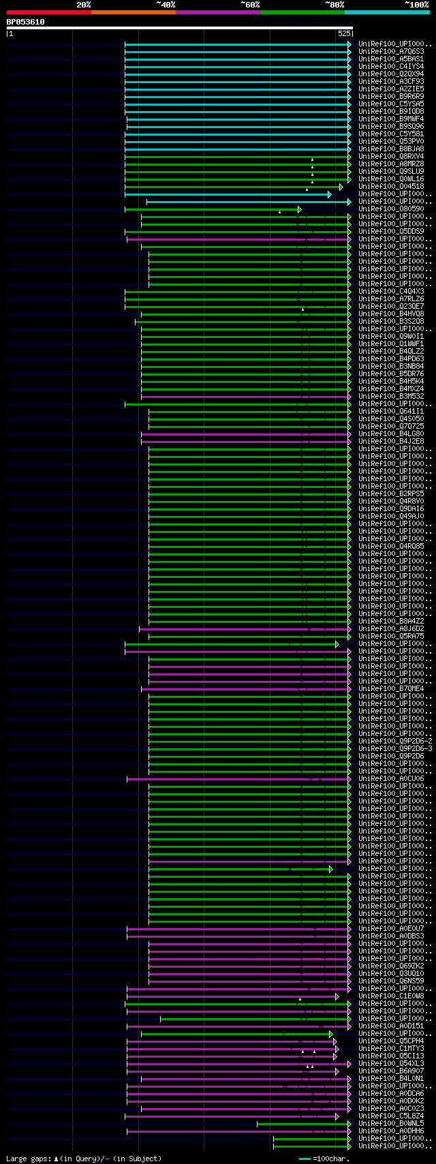This screenshot has width=436, height=1164.
Task: Select label UniRef100_B4PD63
Action: coord(391,358)
